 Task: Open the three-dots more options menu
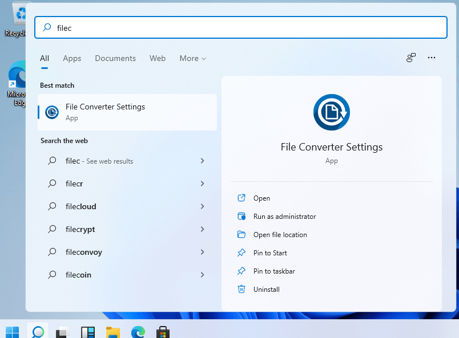click(x=432, y=58)
